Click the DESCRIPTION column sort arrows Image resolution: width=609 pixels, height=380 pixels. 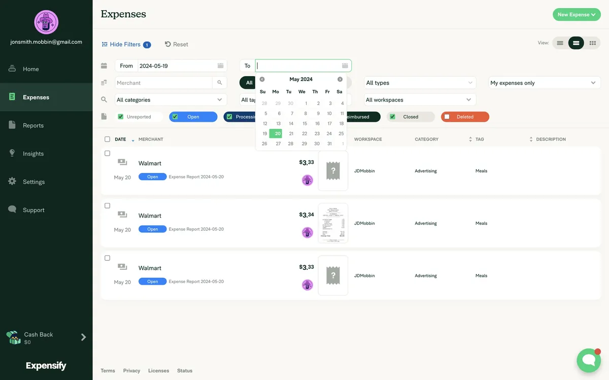[x=531, y=139]
